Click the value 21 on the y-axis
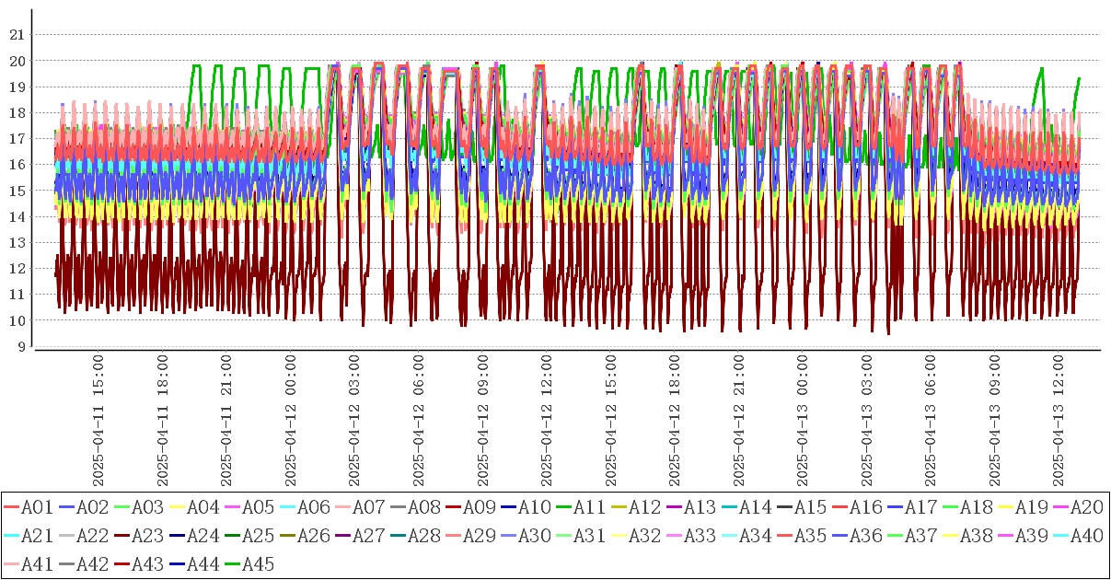This screenshot has height=580, width=1111. coord(15,35)
